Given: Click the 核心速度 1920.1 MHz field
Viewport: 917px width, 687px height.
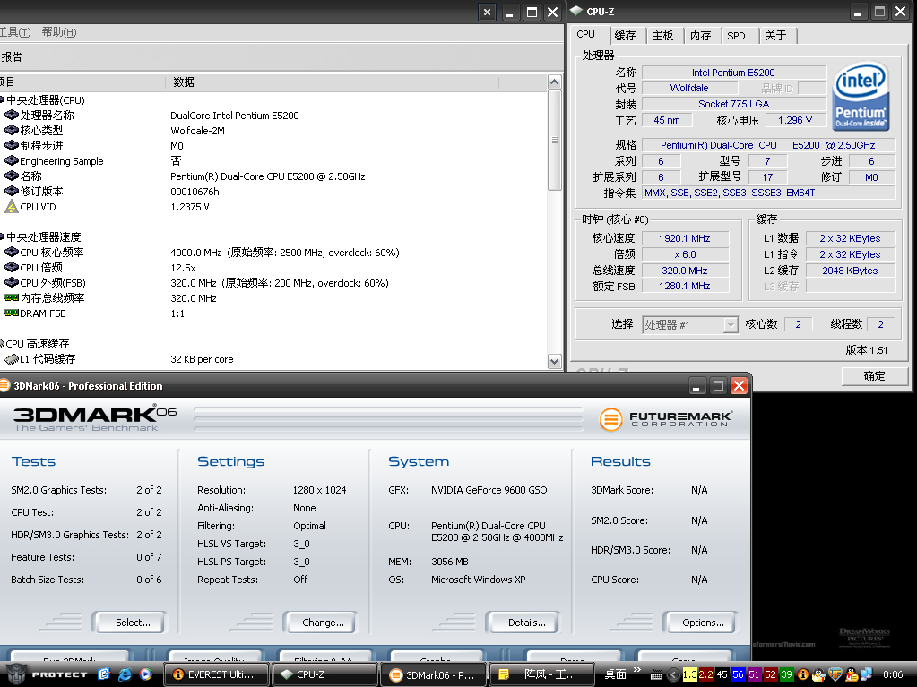Looking at the screenshot, I should [x=685, y=238].
